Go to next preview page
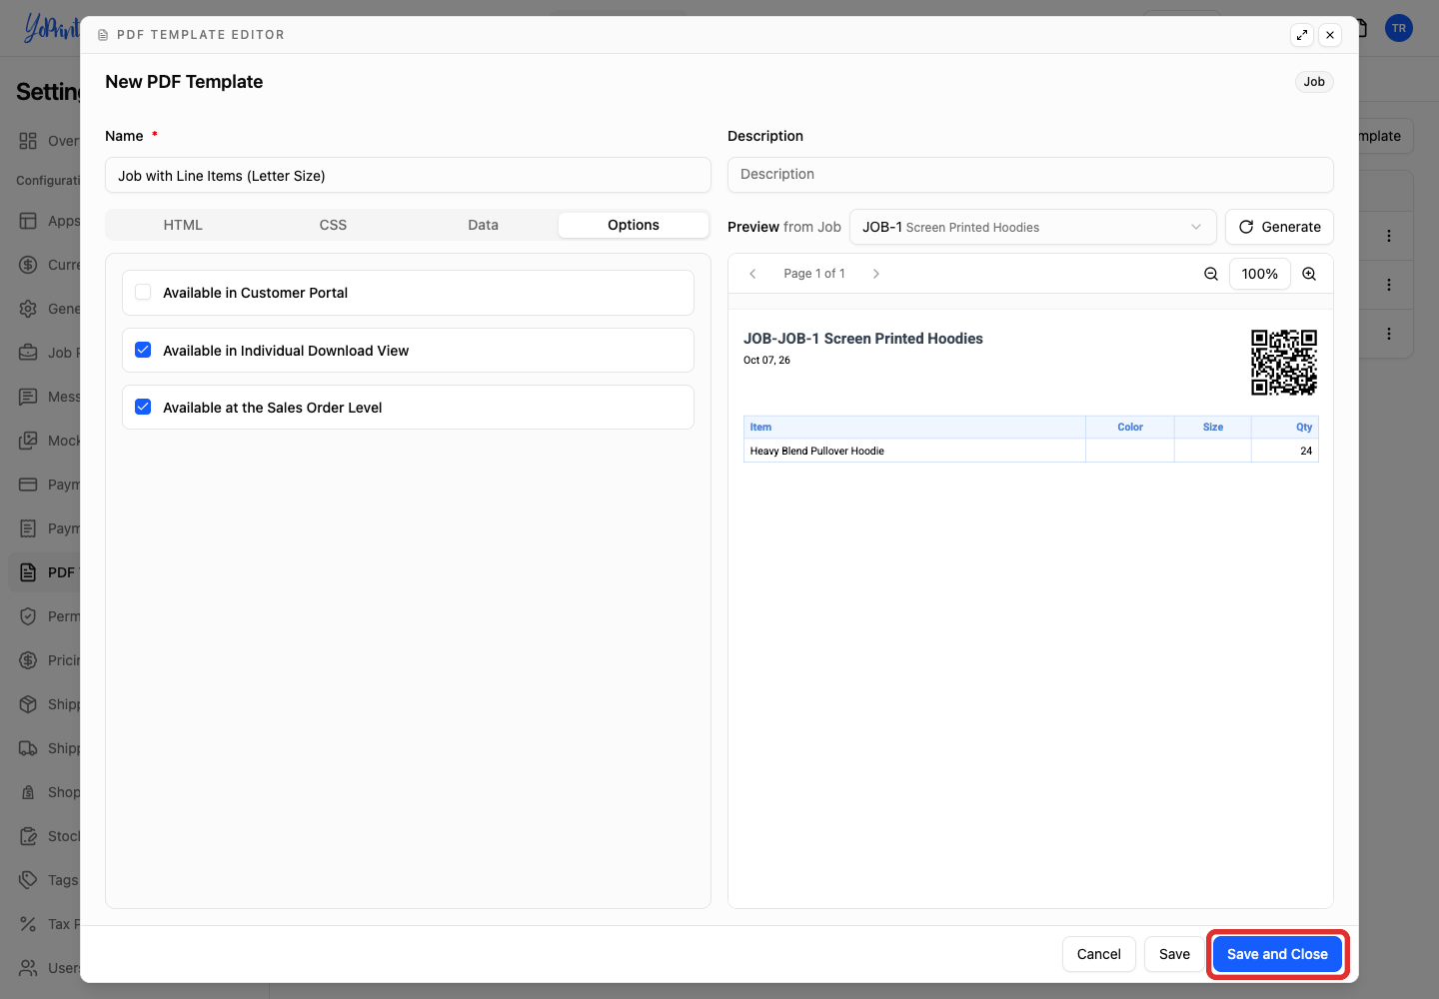This screenshot has width=1439, height=999. pyautogui.click(x=876, y=274)
